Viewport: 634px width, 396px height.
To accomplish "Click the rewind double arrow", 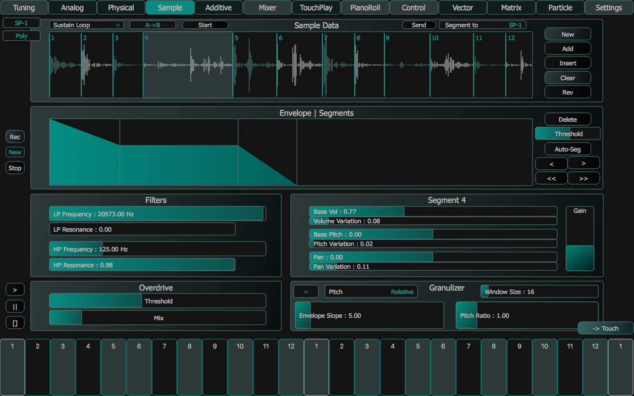I will (x=551, y=178).
